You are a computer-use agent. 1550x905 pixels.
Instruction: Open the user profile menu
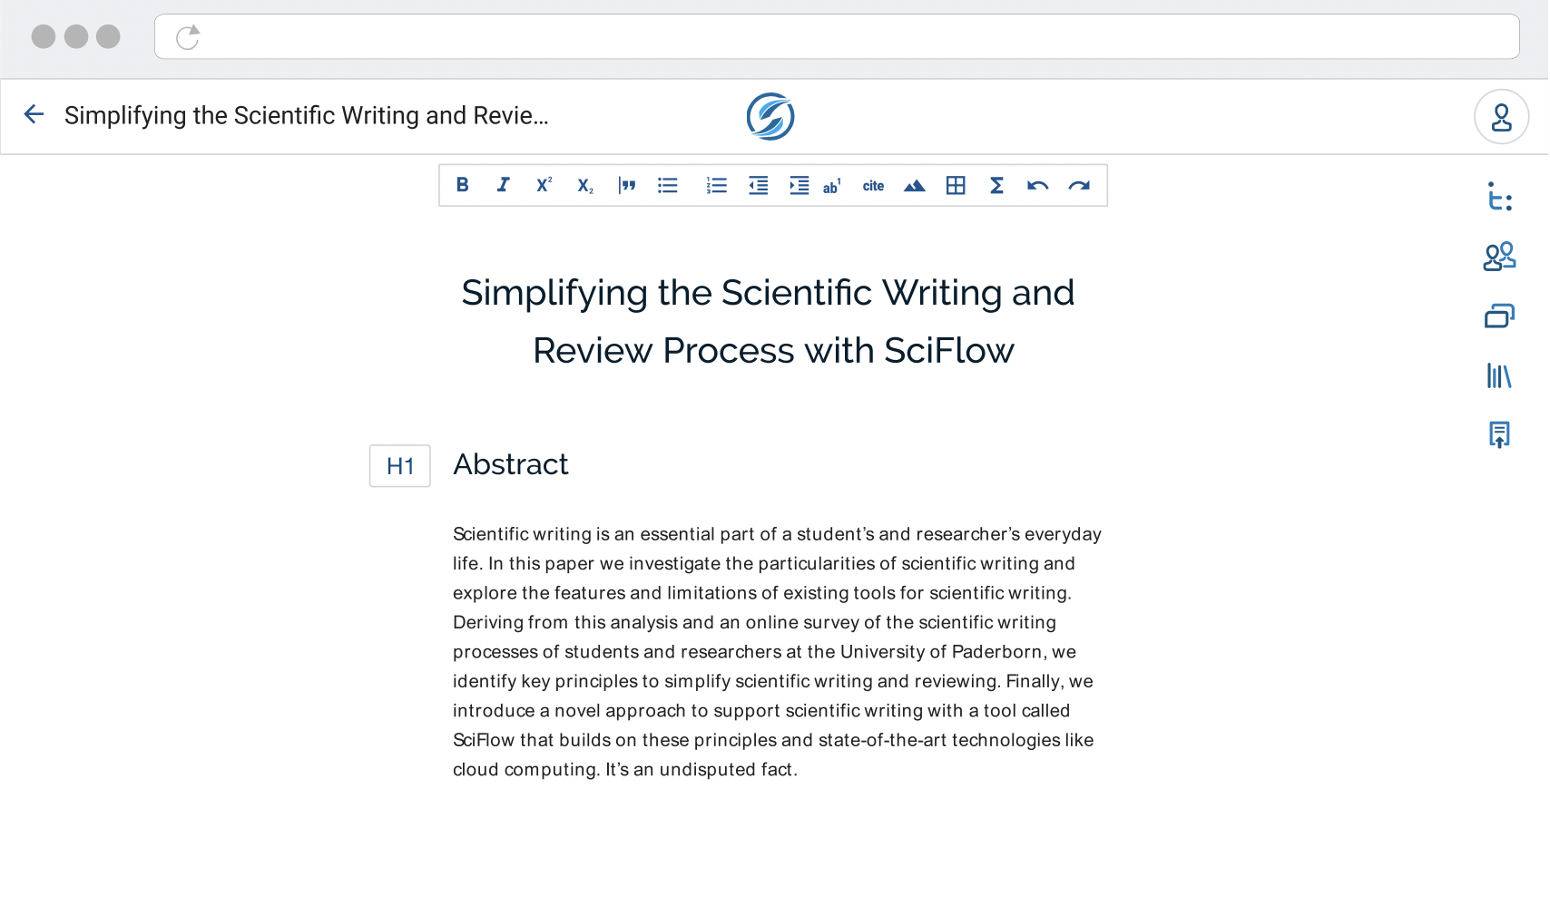(x=1502, y=115)
